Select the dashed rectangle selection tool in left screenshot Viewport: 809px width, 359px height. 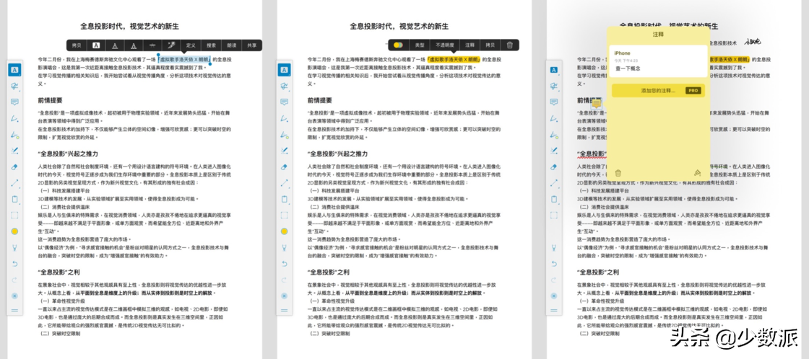coord(14,216)
